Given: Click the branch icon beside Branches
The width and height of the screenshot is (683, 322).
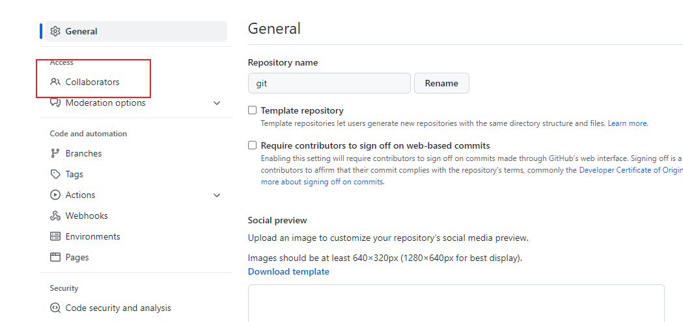Looking at the screenshot, I should point(55,153).
